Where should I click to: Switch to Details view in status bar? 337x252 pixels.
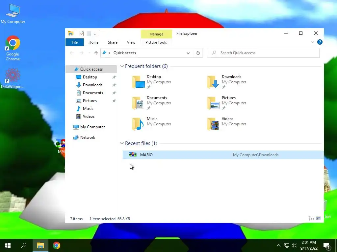click(x=311, y=218)
